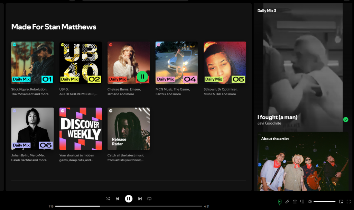Open connect to a device icon
The image size is (354, 210).
pyautogui.click(x=302, y=201)
